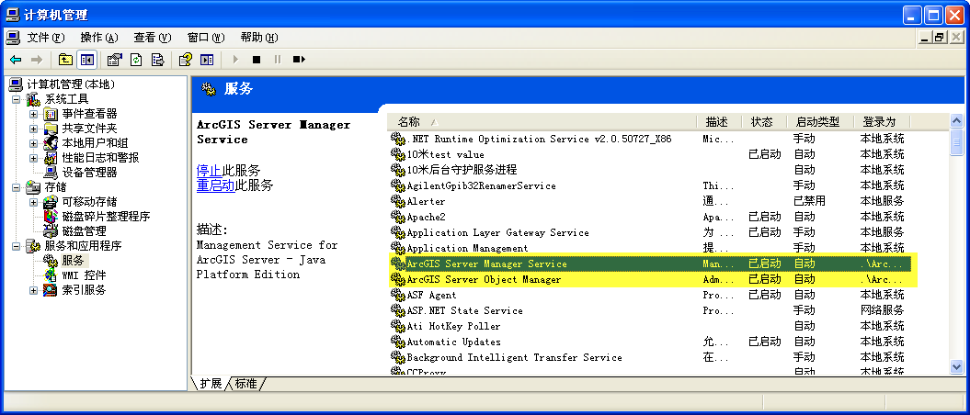Click the 停止 link to stop the service
Viewport: 970px width, 415px height.
[209, 171]
